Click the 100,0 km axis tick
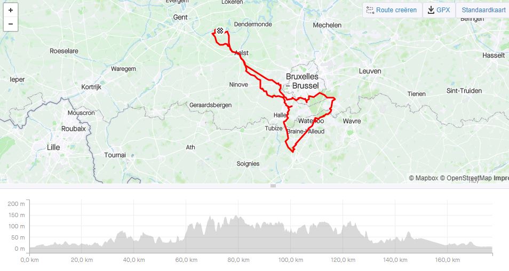This screenshot has width=509, height=271. pyautogui.click(x=291, y=260)
